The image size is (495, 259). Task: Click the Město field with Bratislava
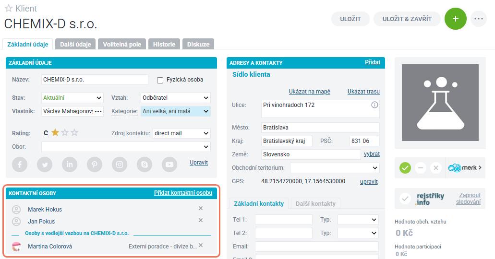[320, 128]
